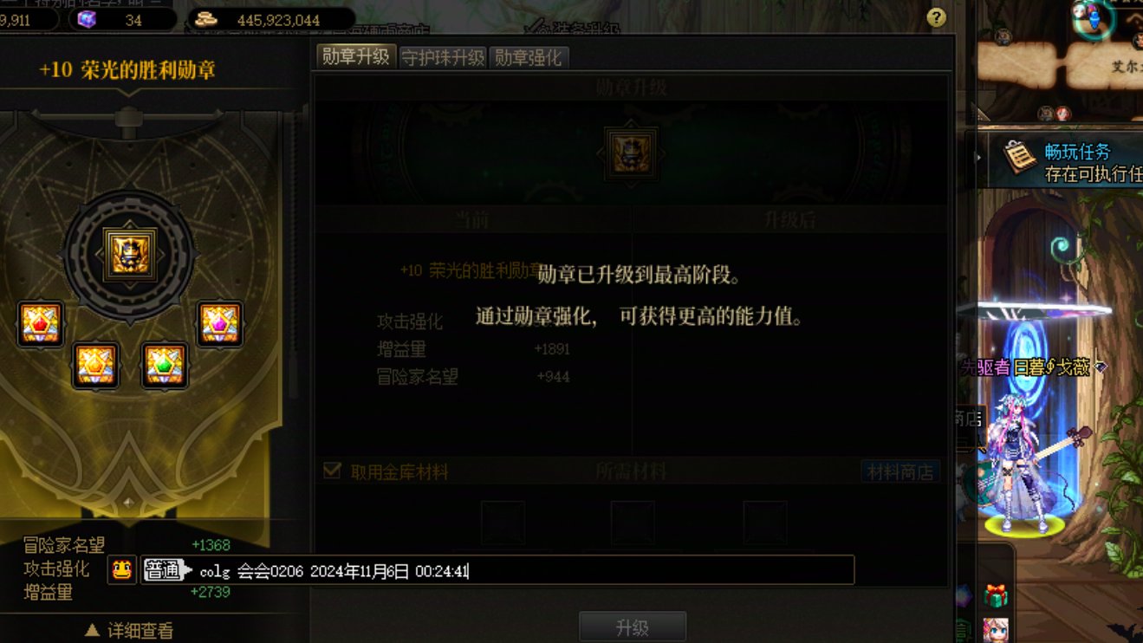The height and width of the screenshot is (643, 1143).
Task: Select the orange guardian bead slot
Action: tap(95, 366)
